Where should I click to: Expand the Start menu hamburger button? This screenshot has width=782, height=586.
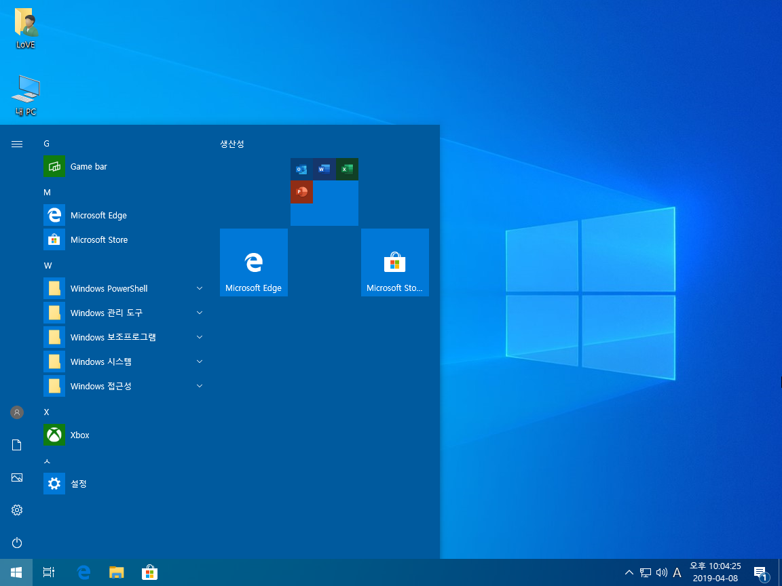[x=17, y=144]
